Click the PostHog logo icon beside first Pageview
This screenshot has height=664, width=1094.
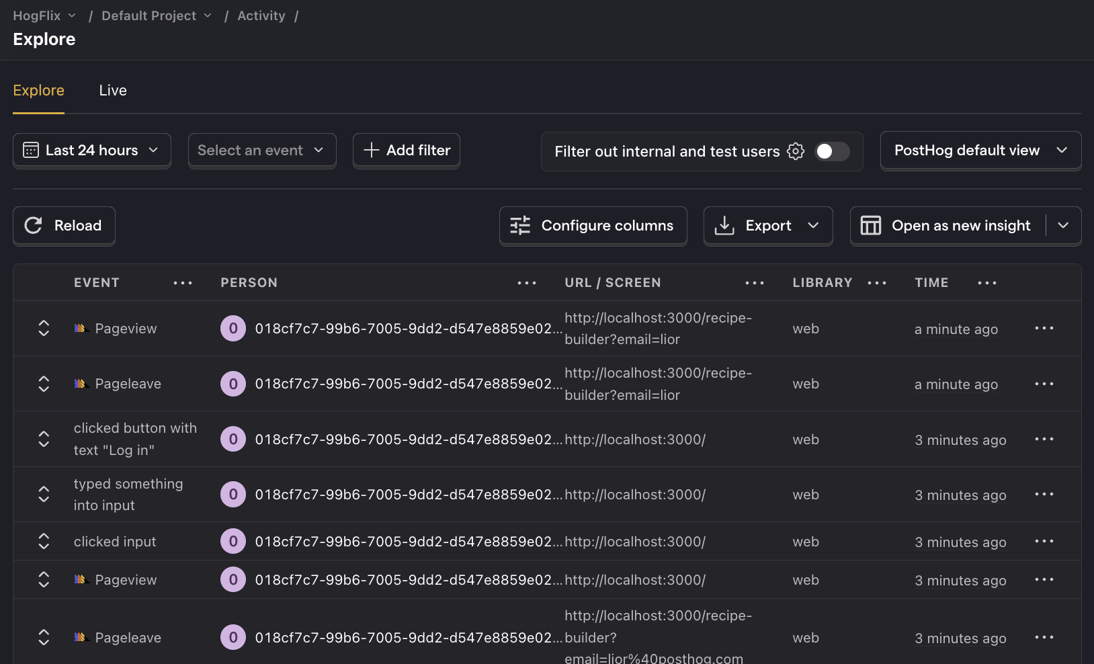(x=81, y=329)
